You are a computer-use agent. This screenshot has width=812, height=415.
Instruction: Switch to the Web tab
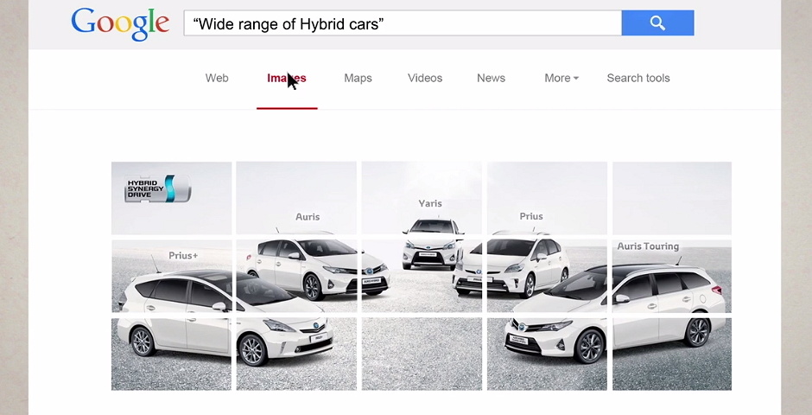pos(217,78)
